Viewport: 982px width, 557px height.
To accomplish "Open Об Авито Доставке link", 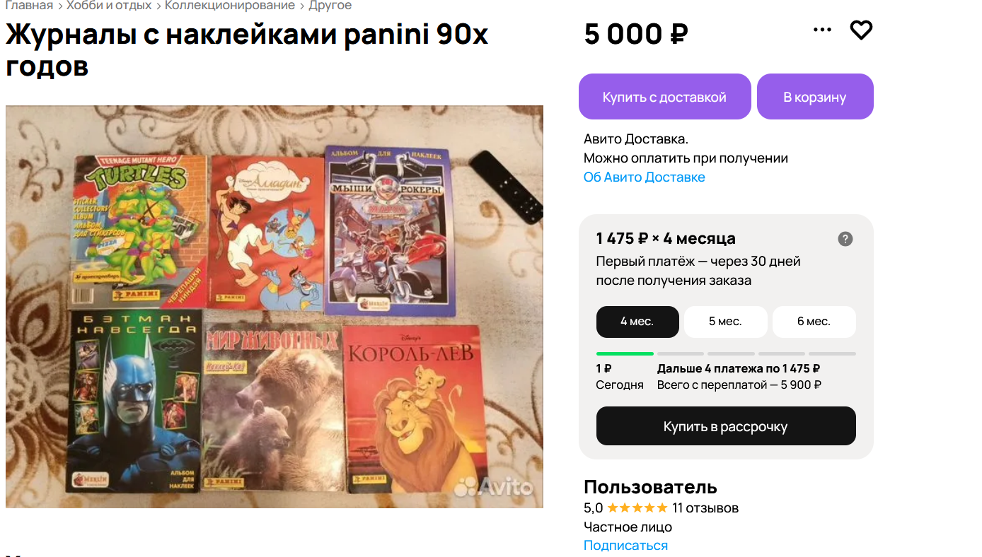I will coord(645,177).
